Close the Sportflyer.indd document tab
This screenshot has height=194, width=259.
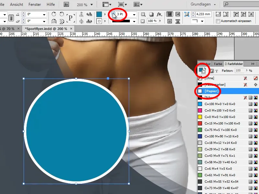pos(71,29)
